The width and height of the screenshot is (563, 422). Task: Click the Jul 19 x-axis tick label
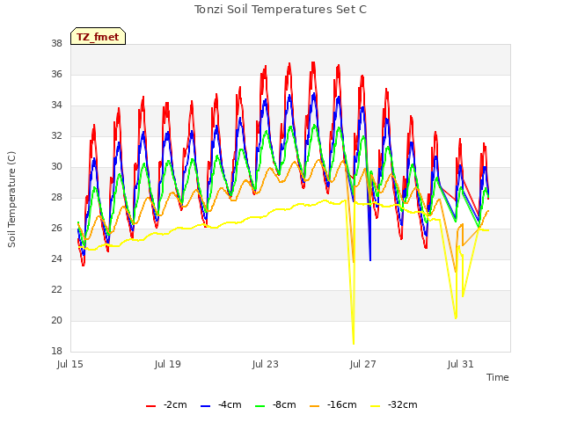pyautogui.click(x=168, y=364)
